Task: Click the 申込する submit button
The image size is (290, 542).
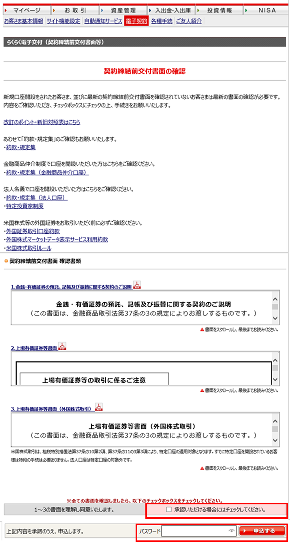Action: tap(263, 531)
